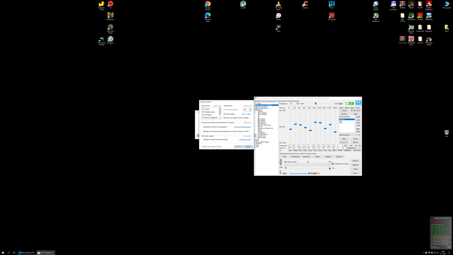Open the CCleaner desktop icon
Image resolution: width=453 pixels, height=255 pixels.
click(x=305, y=4)
